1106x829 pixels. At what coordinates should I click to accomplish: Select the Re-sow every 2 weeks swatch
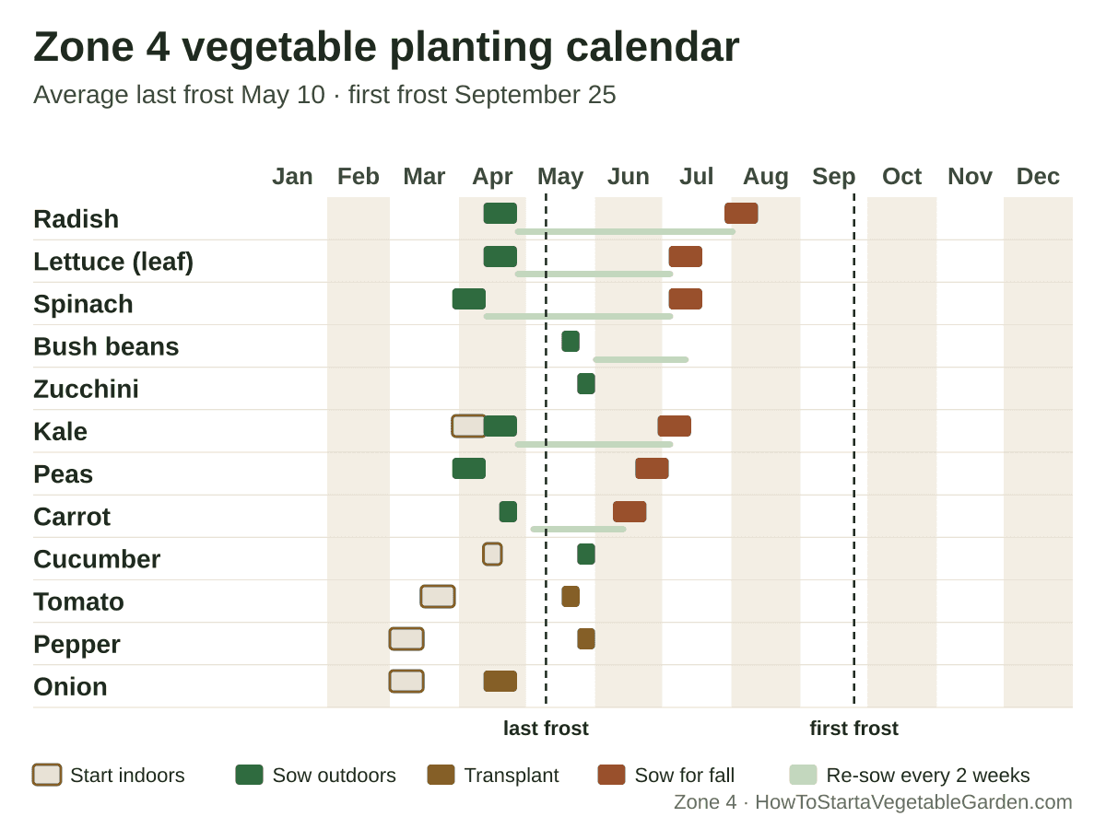coord(803,776)
